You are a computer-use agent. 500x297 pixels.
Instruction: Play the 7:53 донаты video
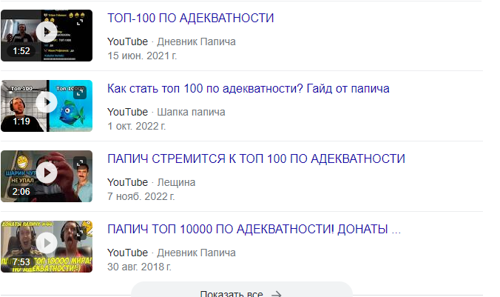[x=47, y=243]
